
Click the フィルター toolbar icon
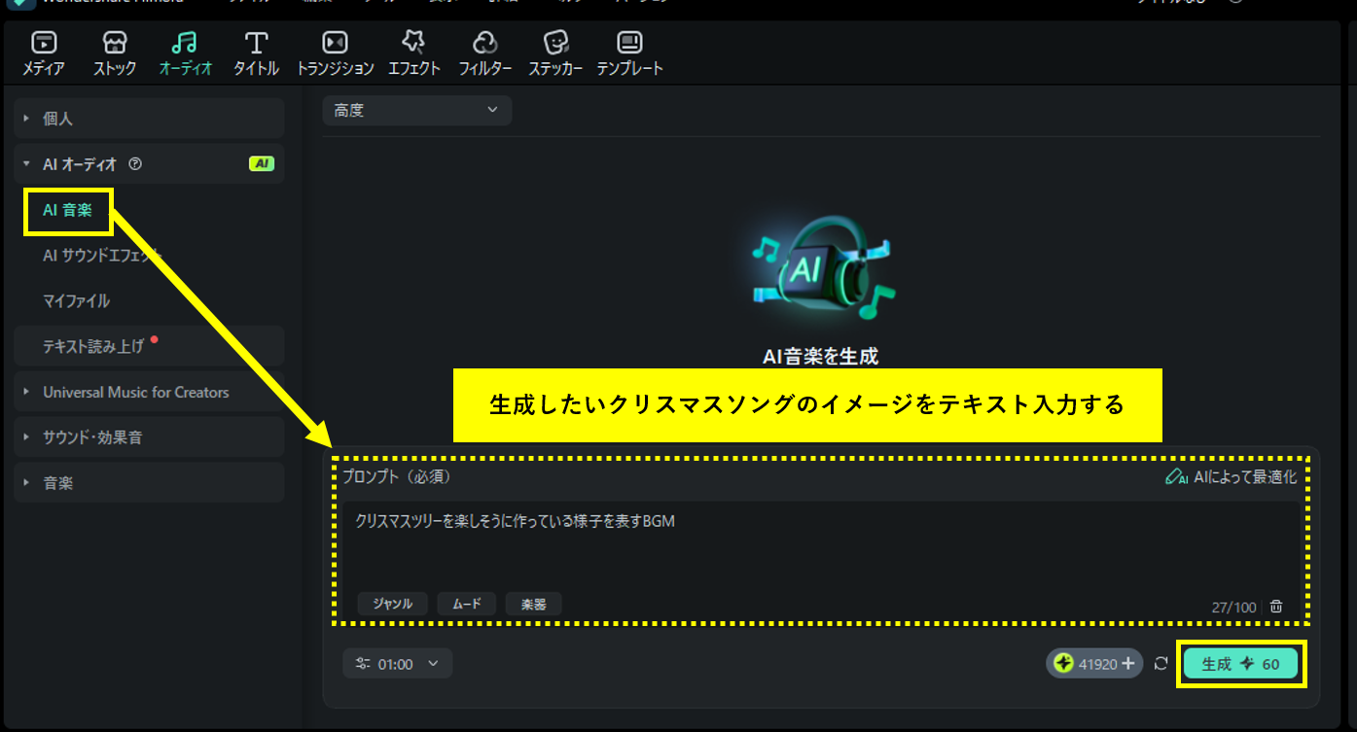pyautogui.click(x=484, y=52)
